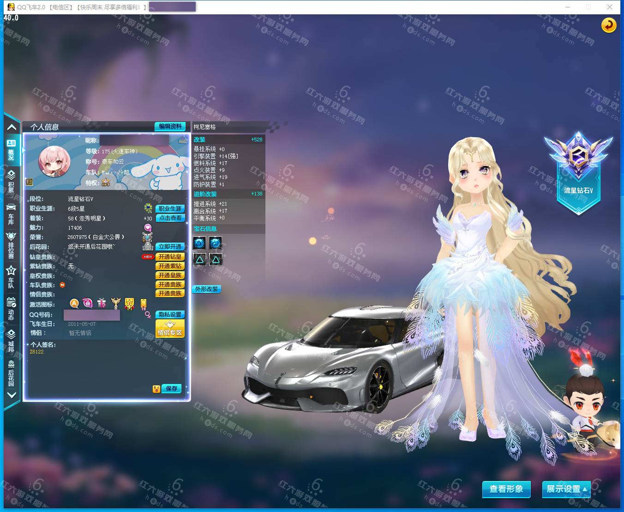The width and height of the screenshot is (624, 512).
Task: Click the gift box activation icon
Action: tap(102, 303)
